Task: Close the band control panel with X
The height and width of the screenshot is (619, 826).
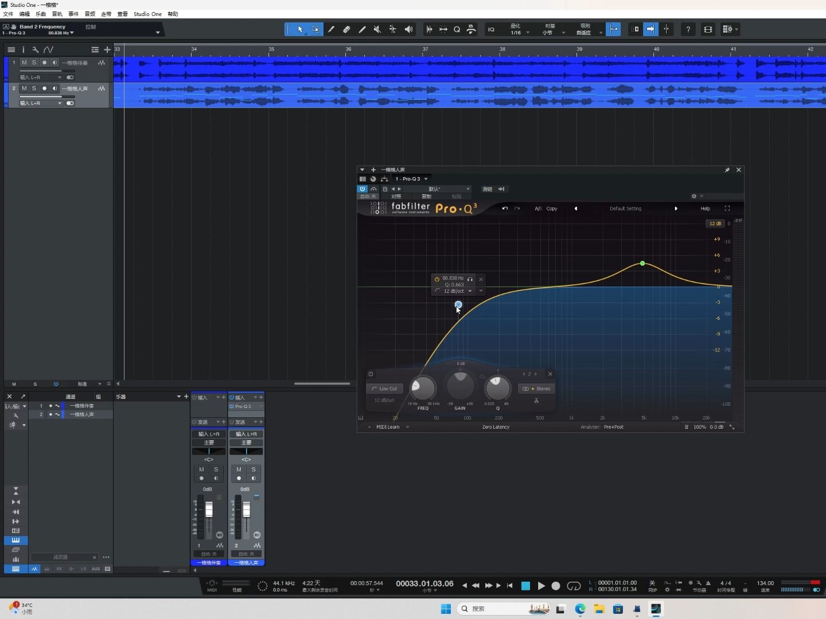Action: click(550, 374)
